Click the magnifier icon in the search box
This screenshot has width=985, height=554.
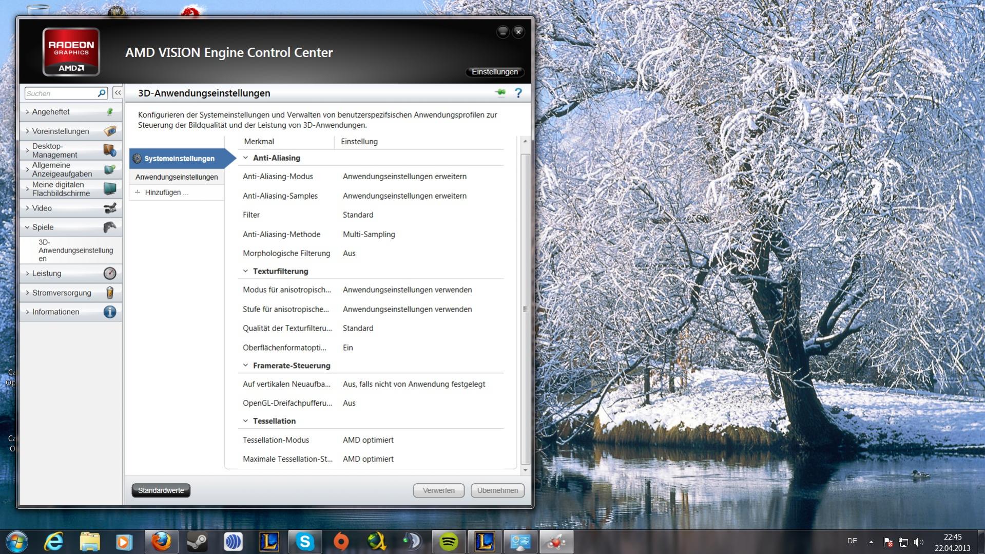pos(102,93)
